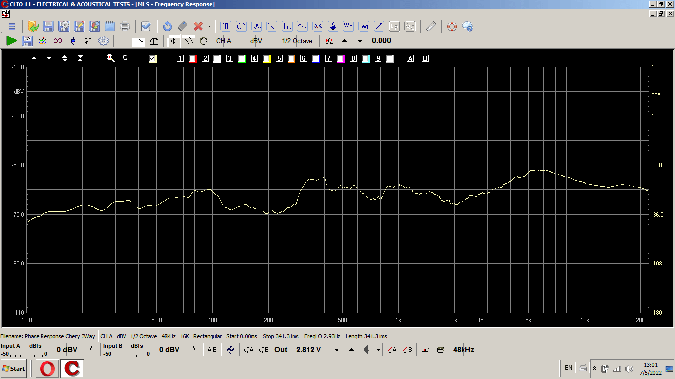
Task: Open the Windows Start button
Action: (14, 369)
